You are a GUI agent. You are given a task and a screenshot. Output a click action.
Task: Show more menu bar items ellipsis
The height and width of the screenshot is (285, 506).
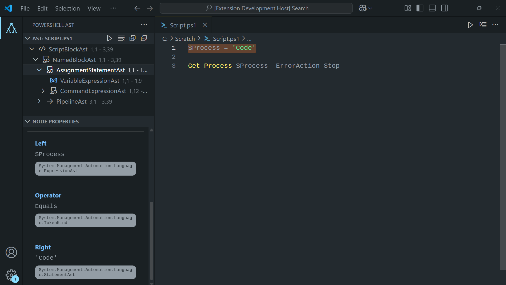coord(113,8)
